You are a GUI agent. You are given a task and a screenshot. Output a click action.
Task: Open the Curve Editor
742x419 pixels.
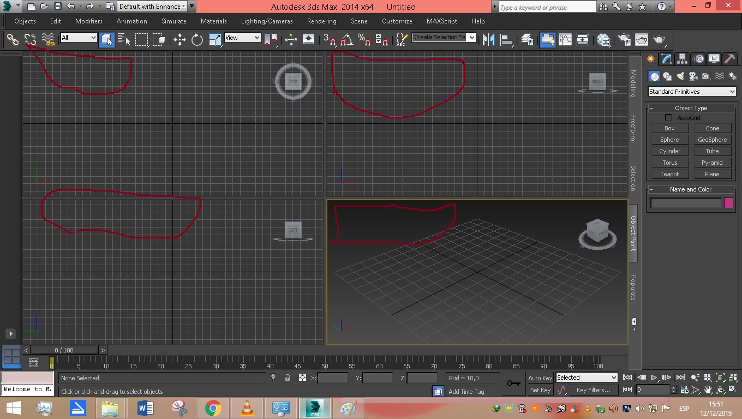pos(565,39)
